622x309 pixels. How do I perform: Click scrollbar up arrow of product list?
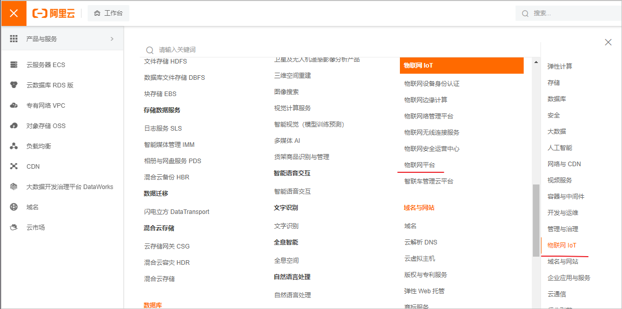[x=535, y=62]
